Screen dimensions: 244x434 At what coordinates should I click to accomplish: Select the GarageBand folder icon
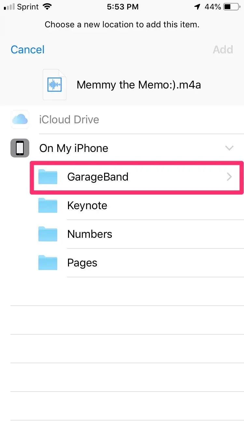coord(48,177)
